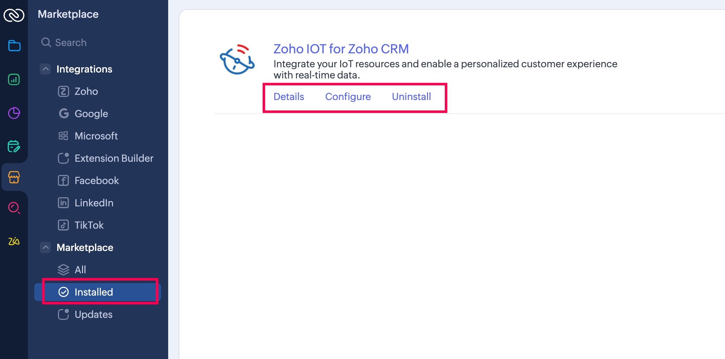Click the Zoho IOT extension logo
This screenshot has width=725, height=359.
237,60
